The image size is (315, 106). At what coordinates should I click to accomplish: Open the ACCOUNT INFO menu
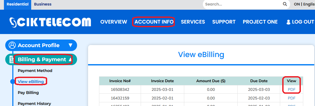154,22
